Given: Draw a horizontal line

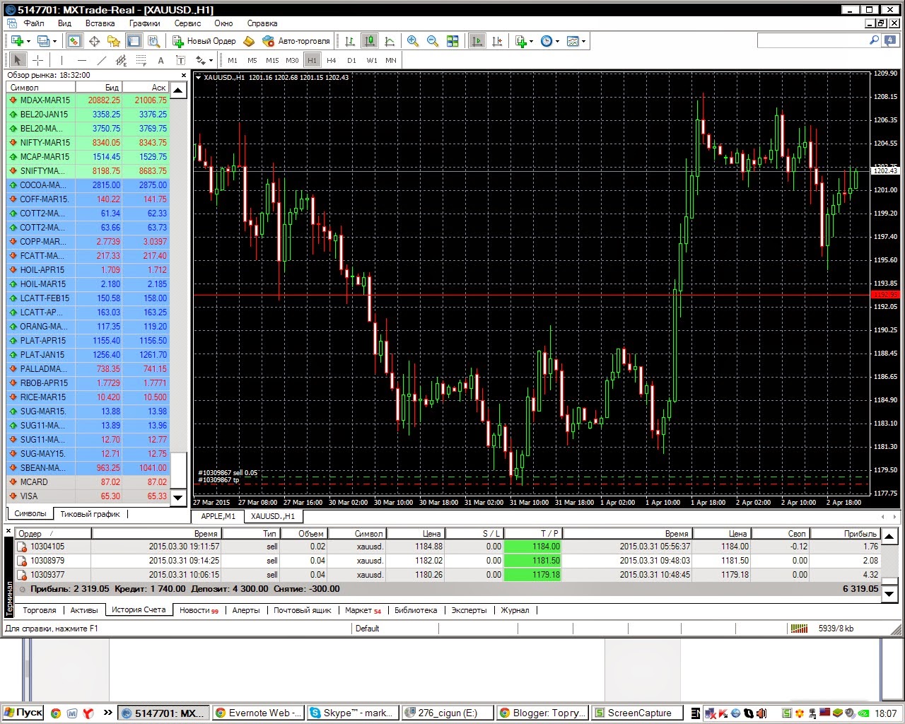Looking at the screenshot, I should tap(81, 60).
